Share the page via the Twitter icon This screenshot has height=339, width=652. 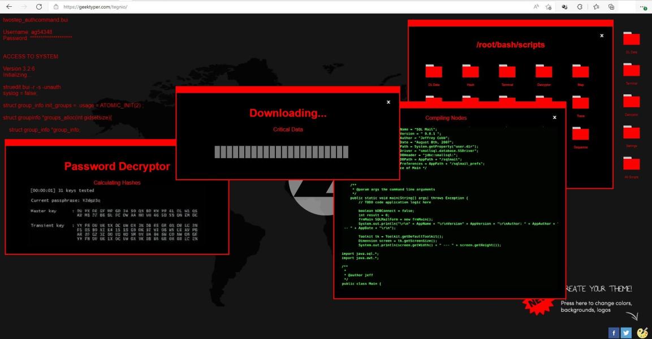(x=626, y=332)
